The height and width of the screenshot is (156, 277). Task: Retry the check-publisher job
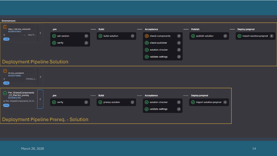(179, 43)
